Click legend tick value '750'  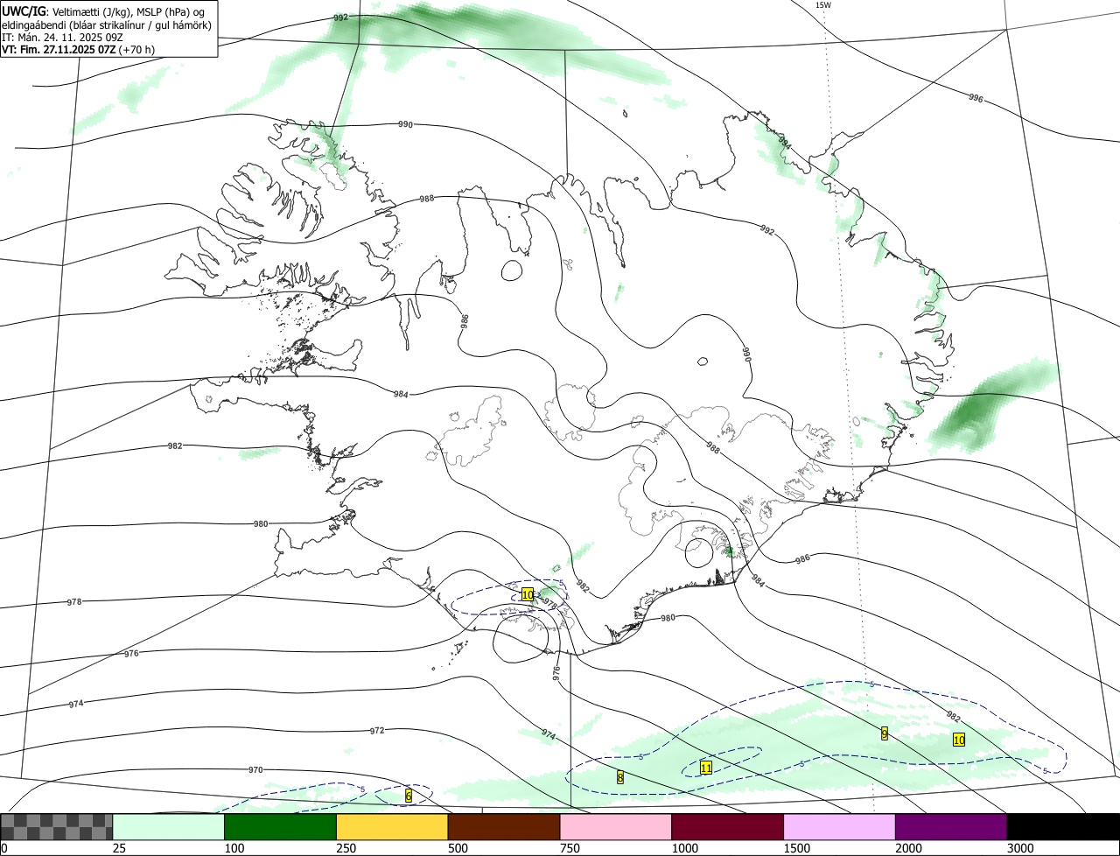[x=570, y=848]
